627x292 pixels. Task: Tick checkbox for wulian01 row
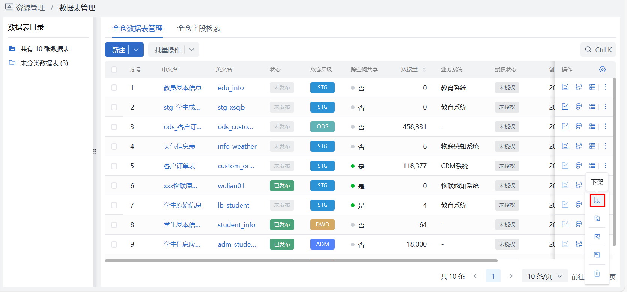pyautogui.click(x=114, y=185)
